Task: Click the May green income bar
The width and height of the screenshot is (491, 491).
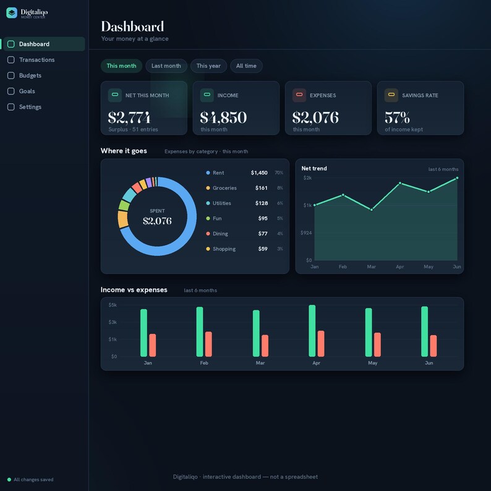Action: click(369, 332)
